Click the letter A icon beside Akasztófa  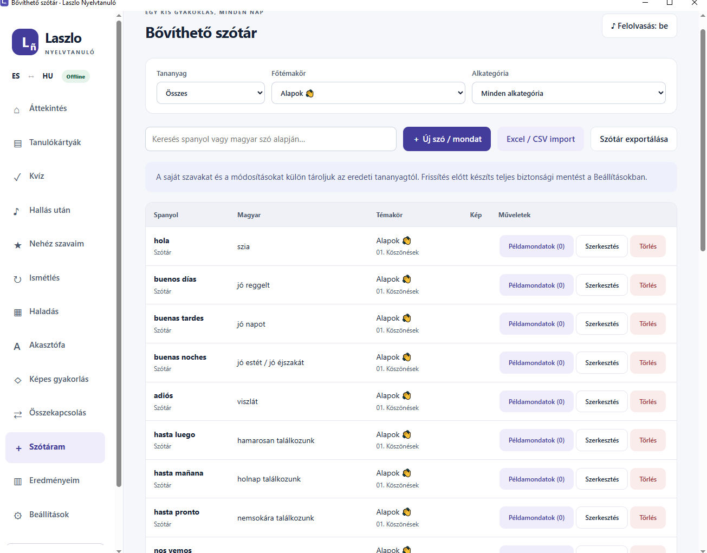tap(17, 346)
